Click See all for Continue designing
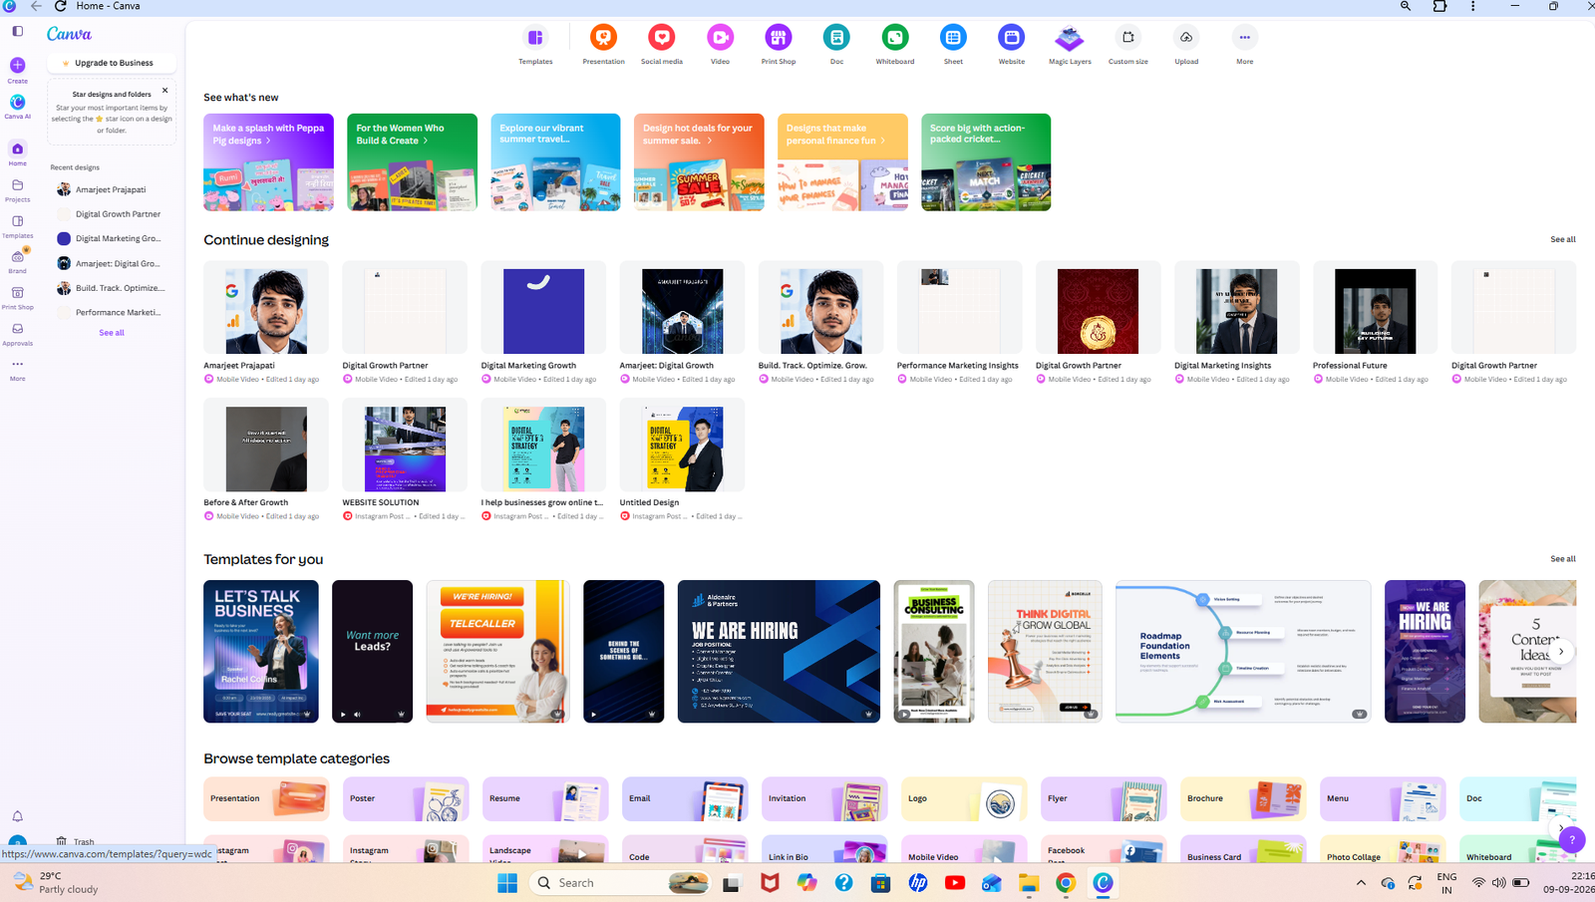Viewport: 1595px width, 902px height. click(1563, 239)
